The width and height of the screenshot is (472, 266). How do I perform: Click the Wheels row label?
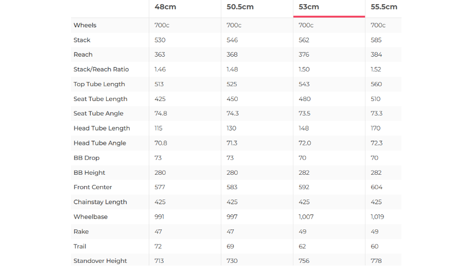[x=85, y=25]
